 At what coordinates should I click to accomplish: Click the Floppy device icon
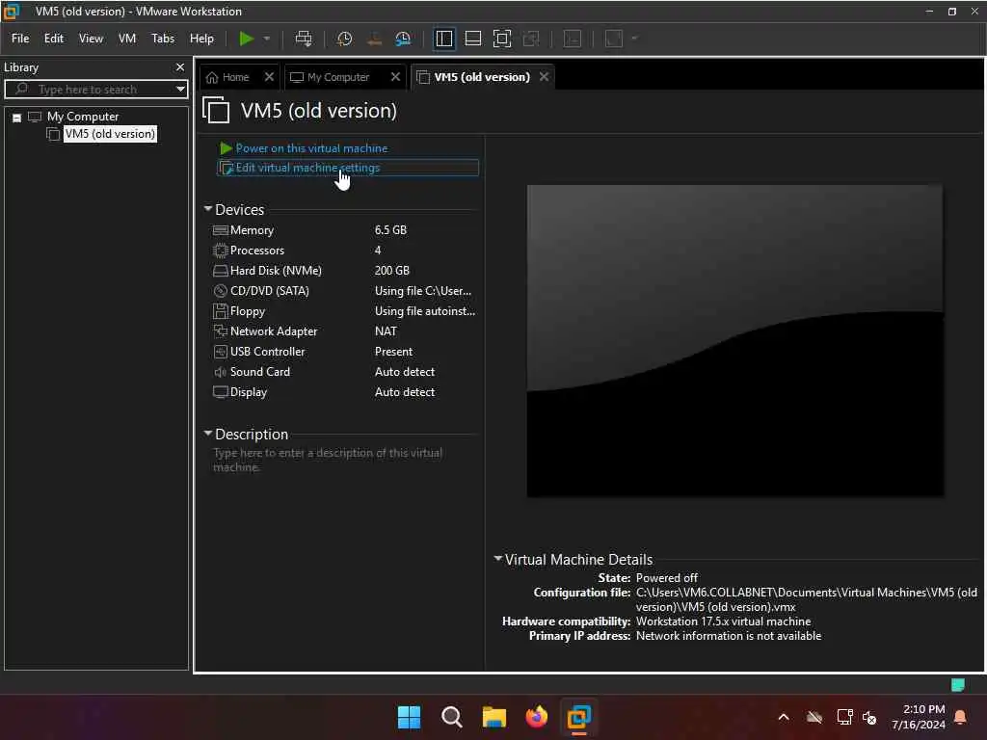coord(221,311)
